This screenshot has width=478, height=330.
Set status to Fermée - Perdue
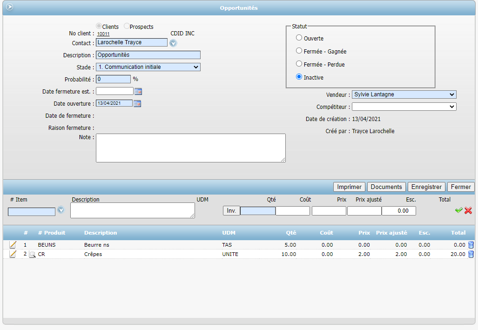click(x=299, y=64)
